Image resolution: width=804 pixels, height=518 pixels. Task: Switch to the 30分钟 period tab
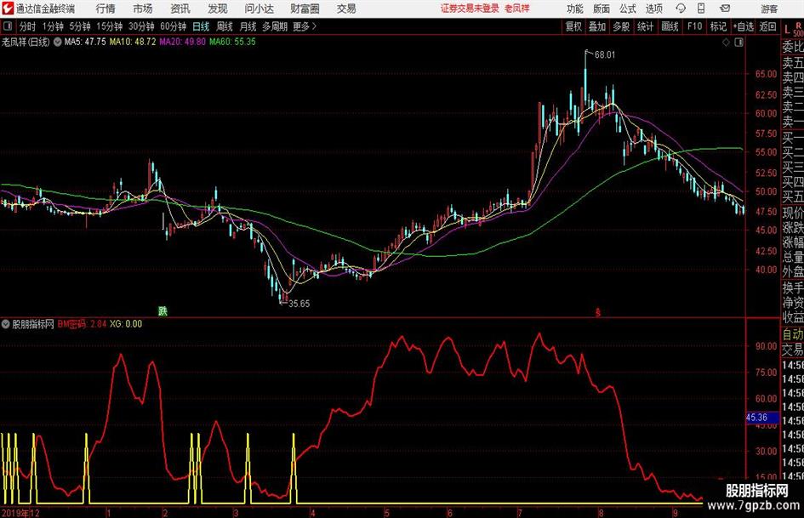click(x=141, y=26)
